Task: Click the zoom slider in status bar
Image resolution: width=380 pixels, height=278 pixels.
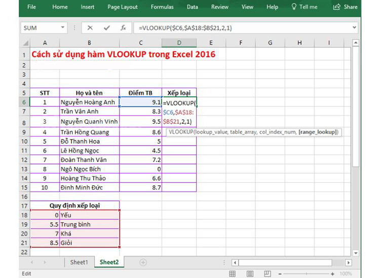Action: [307, 274]
